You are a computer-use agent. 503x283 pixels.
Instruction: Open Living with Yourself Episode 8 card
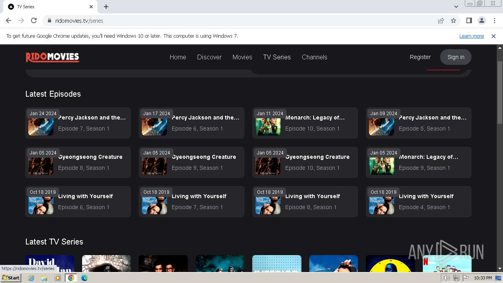point(305,202)
